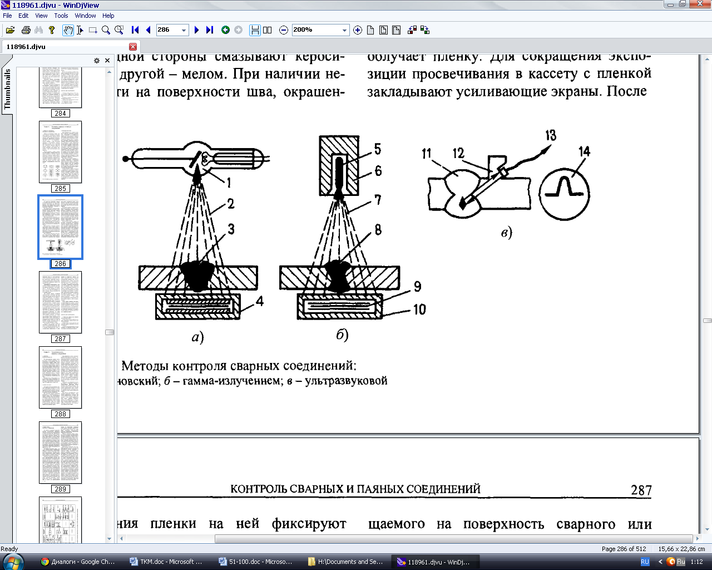Set zoom to actual page size
Image resolution: width=712 pixels, height=570 pixels.
[370, 30]
